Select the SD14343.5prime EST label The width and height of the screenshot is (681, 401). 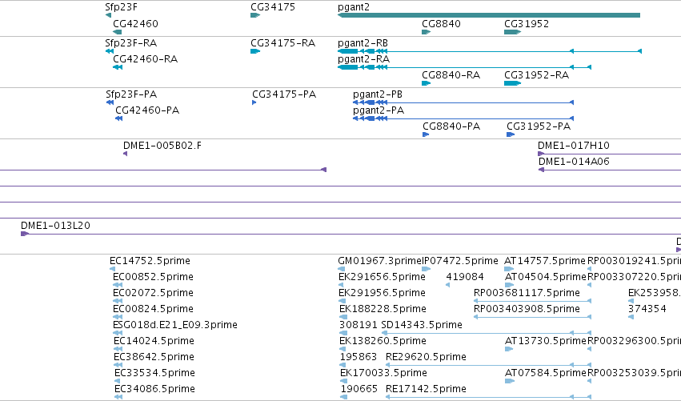421,325
